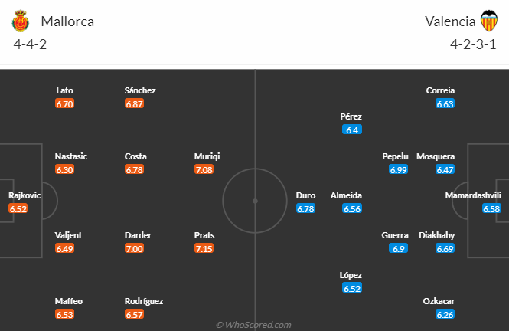
Task: Select Guerra's 6.9 rating badge
Action: click(x=398, y=248)
